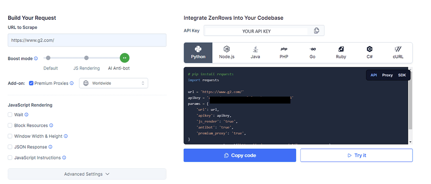Viewport: 431px width, 184px height.
Task: Click the Try it button
Action: pyautogui.click(x=356, y=156)
